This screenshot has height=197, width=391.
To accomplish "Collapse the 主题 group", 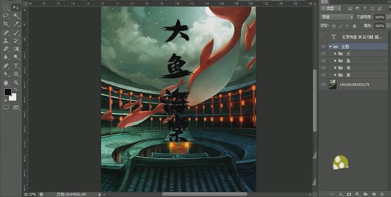I will tap(330, 46).
